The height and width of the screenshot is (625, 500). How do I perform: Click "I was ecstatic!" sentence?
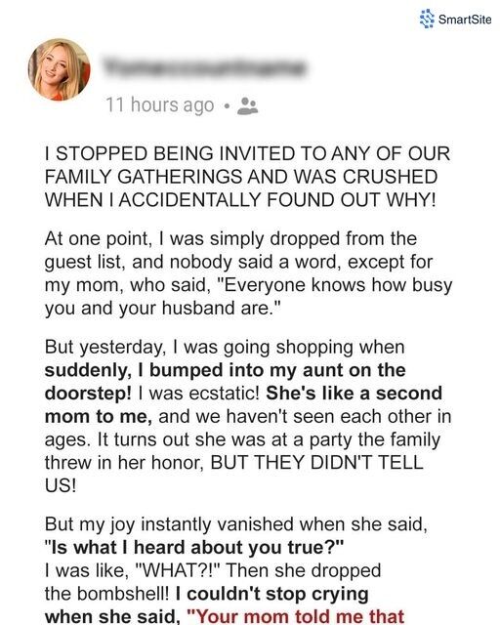[x=199, y=394]
